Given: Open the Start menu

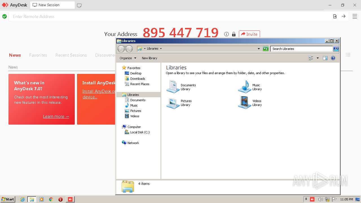Looking at the screenshot, I should 8,199.
